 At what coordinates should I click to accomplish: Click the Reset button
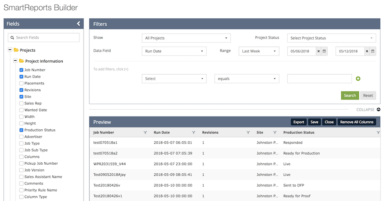(368, 96)
